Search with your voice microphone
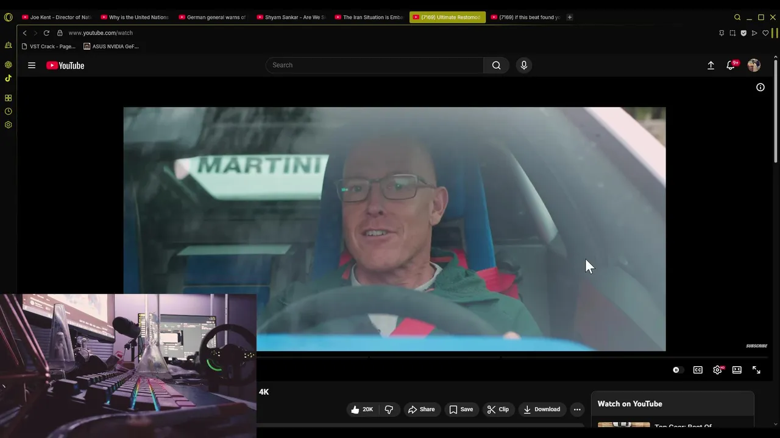Viewport: 780px width, 438px height. pyautogui.click(x=523, y=65)
